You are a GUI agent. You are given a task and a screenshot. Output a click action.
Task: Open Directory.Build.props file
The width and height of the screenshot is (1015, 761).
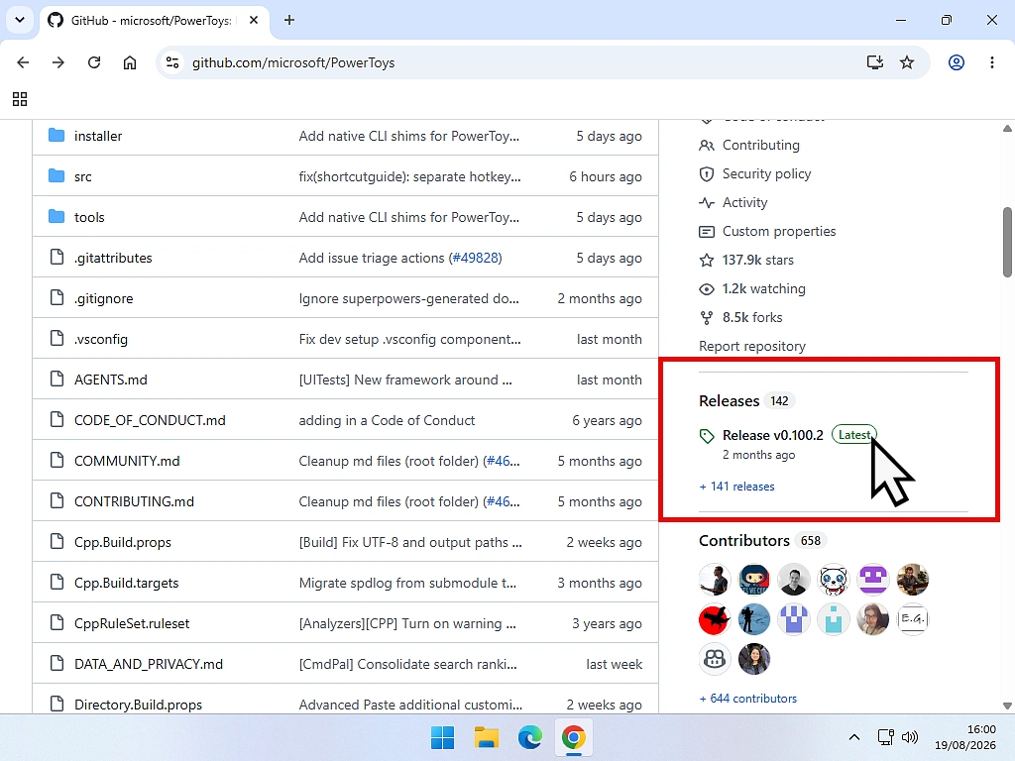tap(138, 705)
